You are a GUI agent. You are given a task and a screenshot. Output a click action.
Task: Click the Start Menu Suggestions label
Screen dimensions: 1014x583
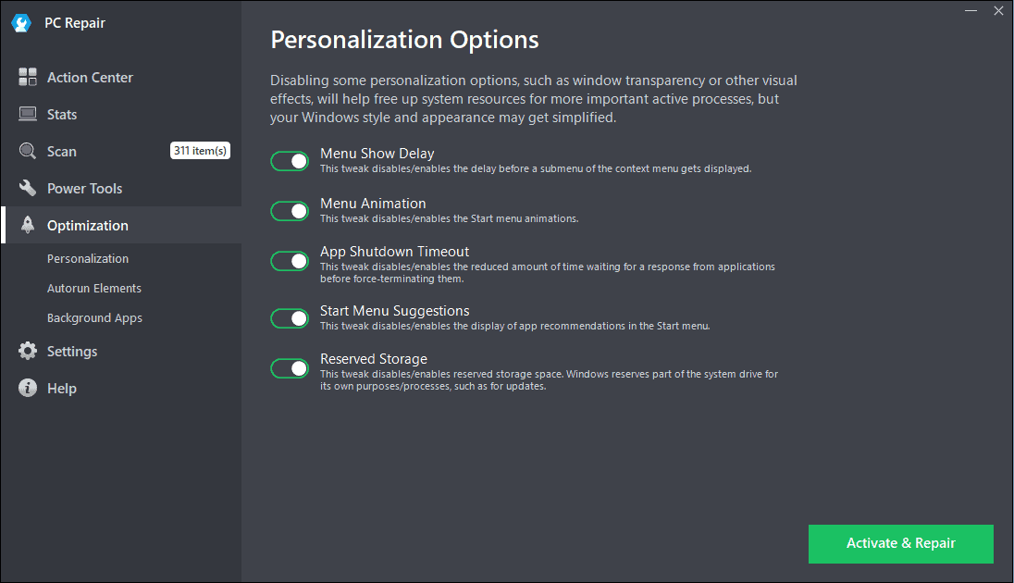394,311
